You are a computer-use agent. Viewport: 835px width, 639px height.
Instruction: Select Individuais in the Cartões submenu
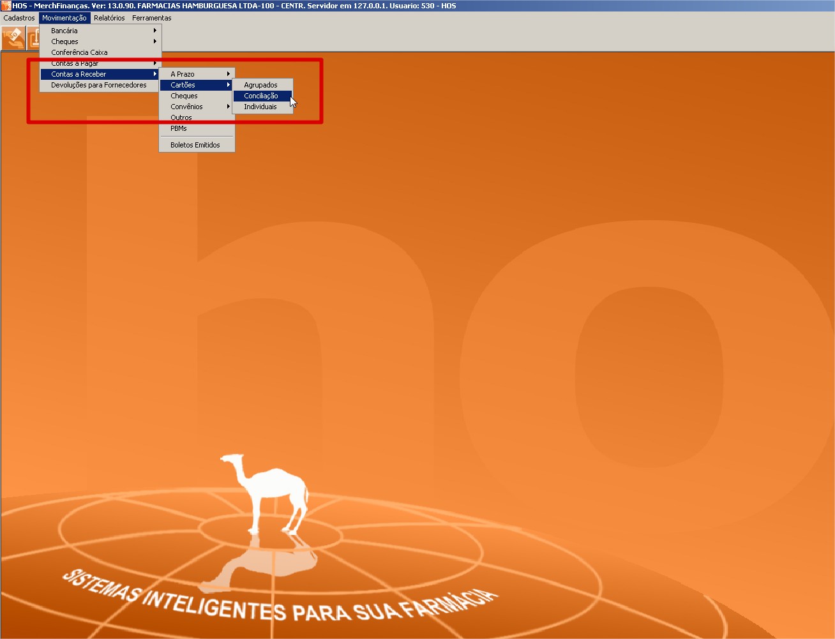point(260,107)
